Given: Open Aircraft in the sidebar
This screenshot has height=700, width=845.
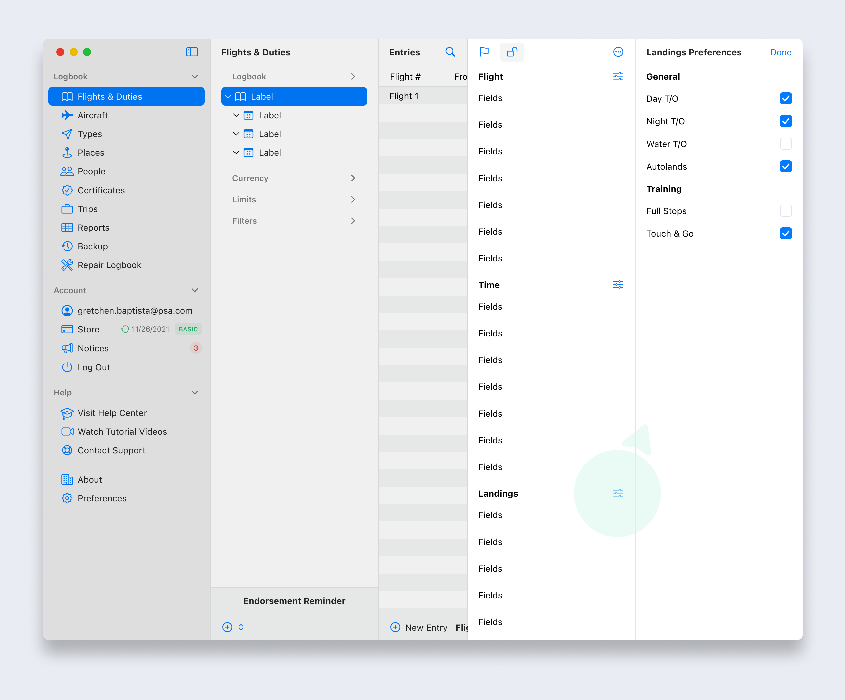Looking at the screenshot, I should point(93,115).
